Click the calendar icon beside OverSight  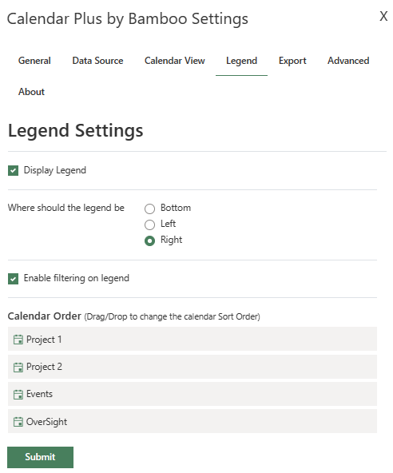coord(18,421)
